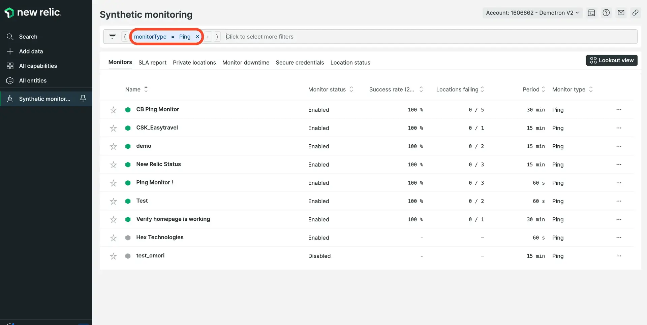Screen dimensions: 647x325
Task: Toggle favorite star for Hex Technologies
Action: 113,238
